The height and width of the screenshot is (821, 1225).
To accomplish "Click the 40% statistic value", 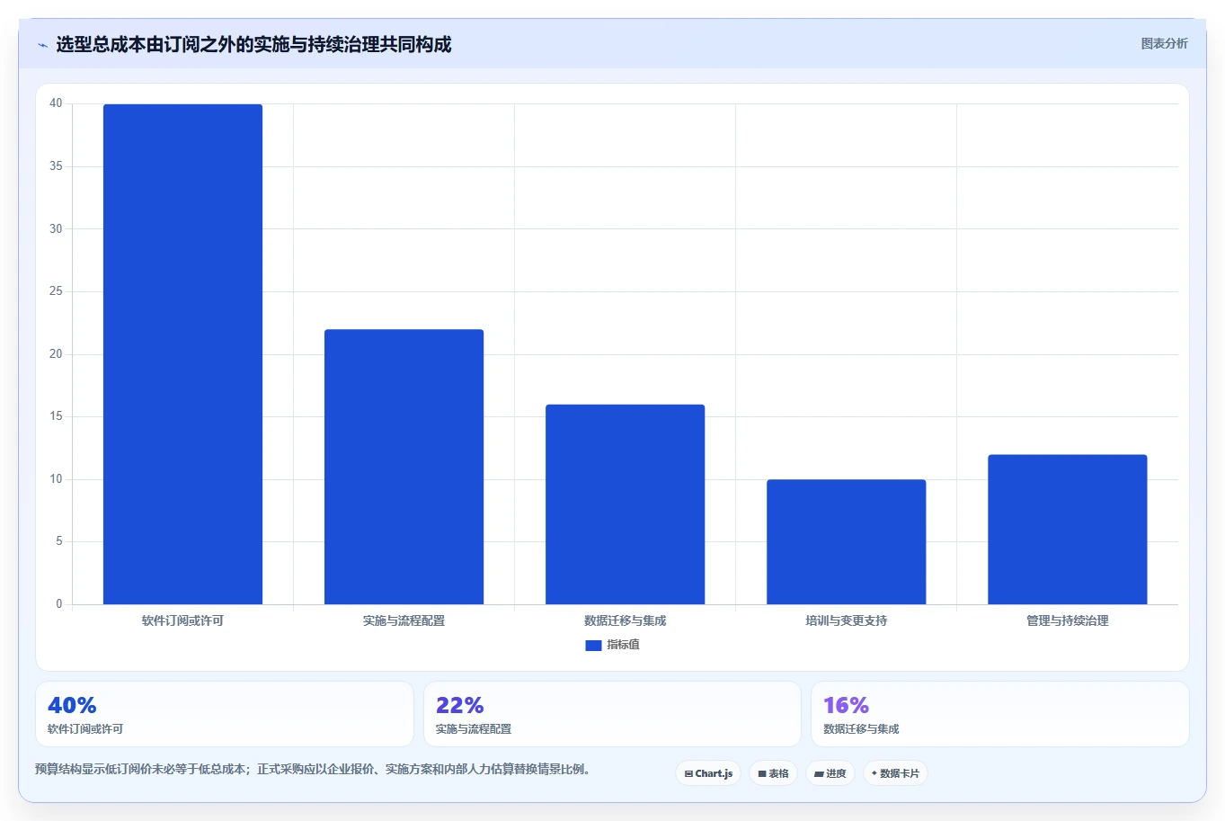I will click(72, 705).
